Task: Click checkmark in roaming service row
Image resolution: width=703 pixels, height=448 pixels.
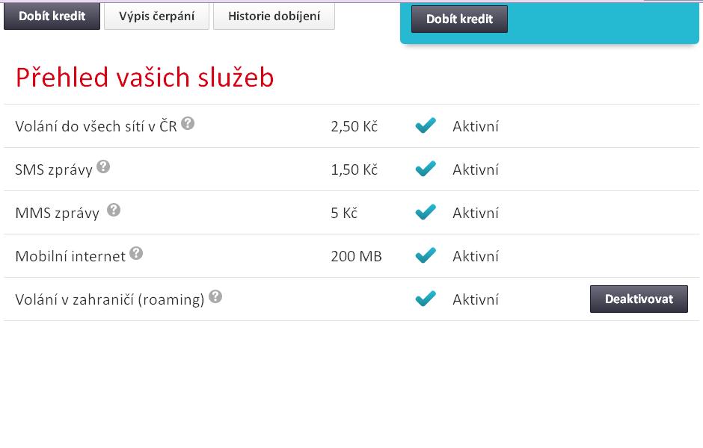Action: tap(426, 299)
